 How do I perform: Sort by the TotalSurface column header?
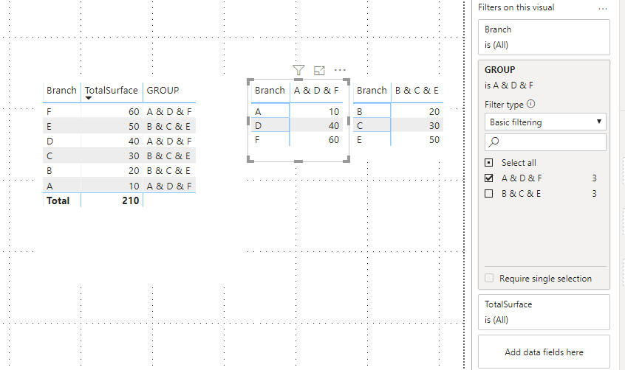point(112,91)
